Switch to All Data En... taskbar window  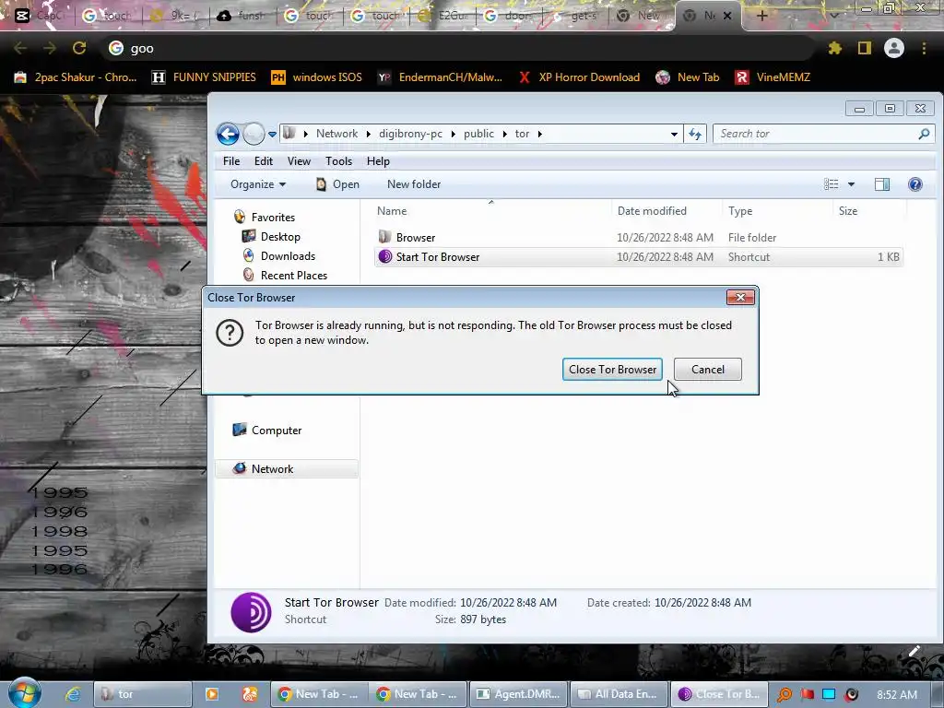[x=619, y=694]
